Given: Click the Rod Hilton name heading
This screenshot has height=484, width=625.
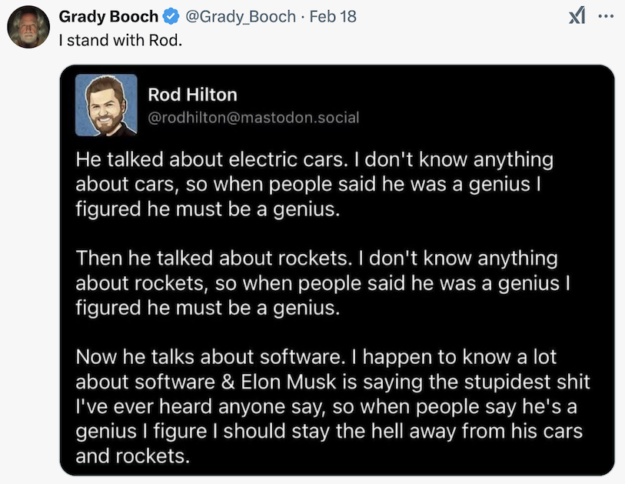Looking at the screenshot, I should (x=192, y=95).
